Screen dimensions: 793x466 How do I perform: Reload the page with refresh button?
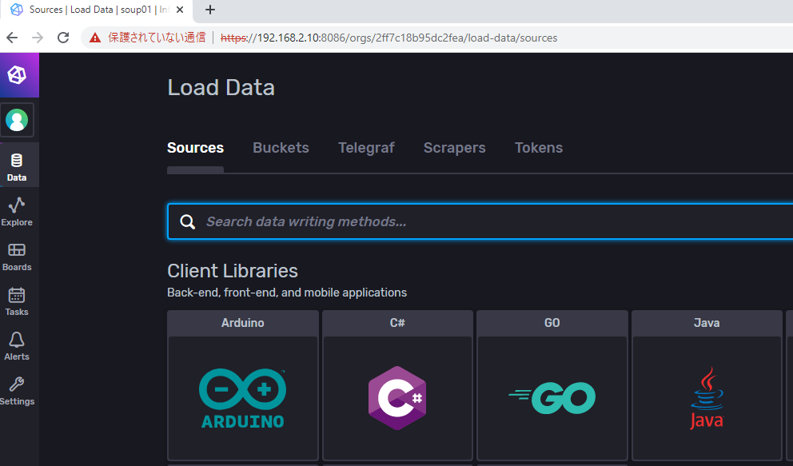(63, 38)
